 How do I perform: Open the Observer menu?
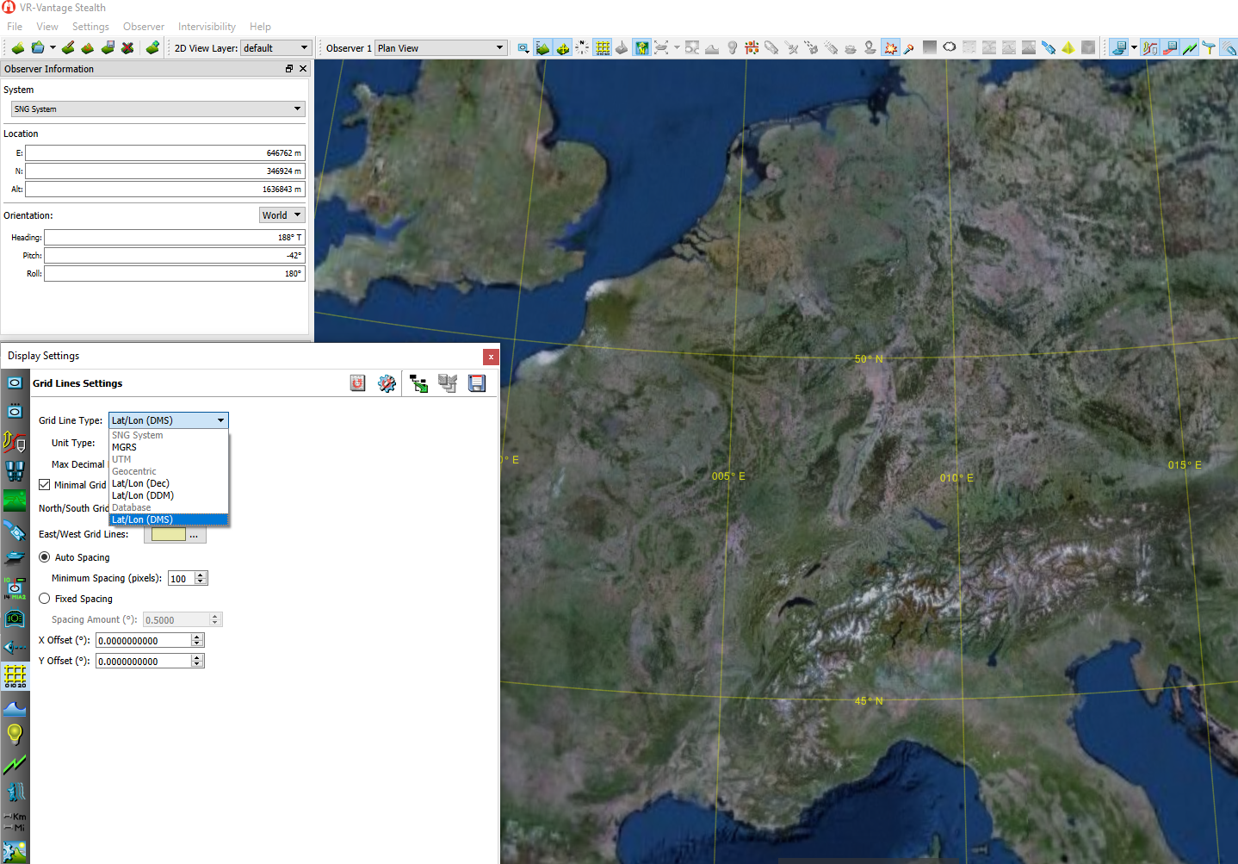coord(144,27)
